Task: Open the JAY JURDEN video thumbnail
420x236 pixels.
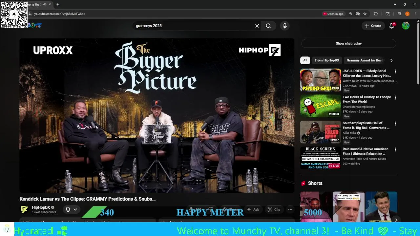Action: [x=321, y=80]
